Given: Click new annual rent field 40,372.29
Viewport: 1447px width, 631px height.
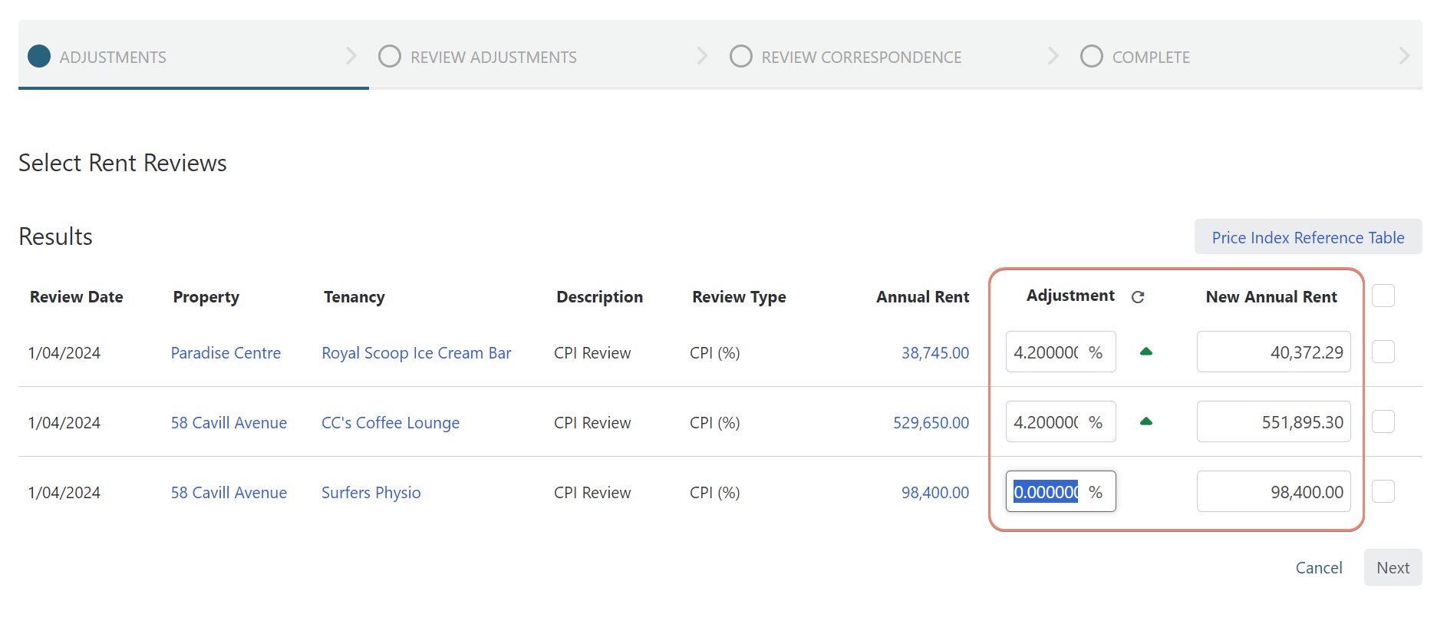Looking at the screenshot, I should (1274, 352).
